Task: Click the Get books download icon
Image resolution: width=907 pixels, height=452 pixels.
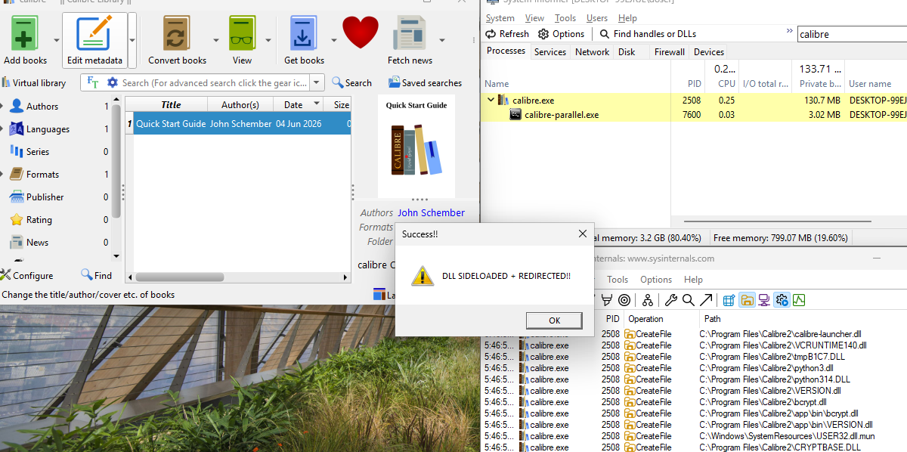Action: click(x=304, y=33)
